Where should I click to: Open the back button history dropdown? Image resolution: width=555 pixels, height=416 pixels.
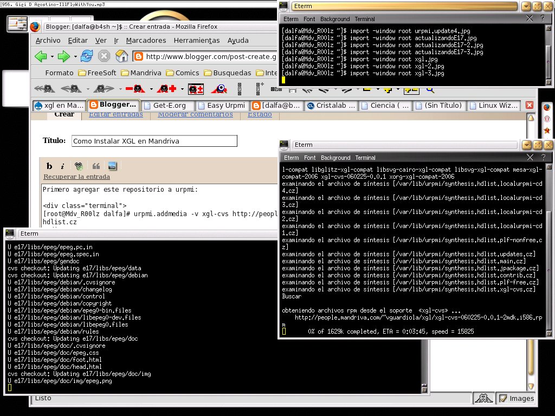52,56
